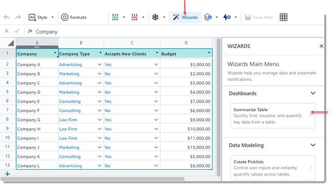Image resolution: width=333 pixels, height=186 pixels.
Task: Open the Summarize Table wizard
Action: (x=273, y=116)
